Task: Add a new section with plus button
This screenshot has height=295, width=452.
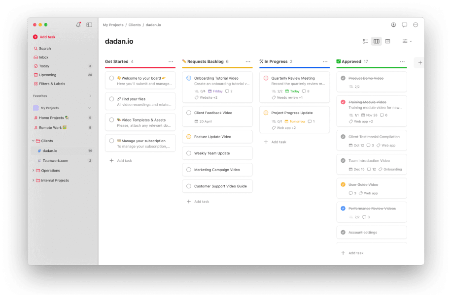Action: coord(420,62)
